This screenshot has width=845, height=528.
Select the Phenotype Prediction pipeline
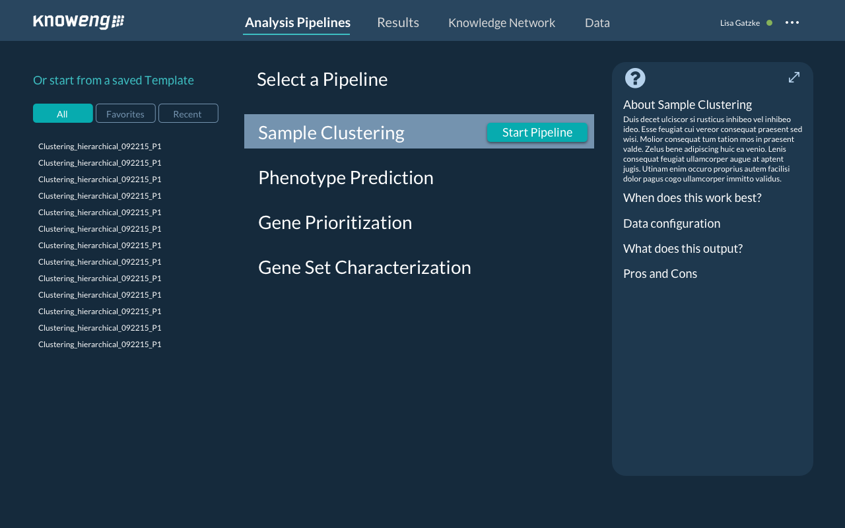tap(346, 178)
